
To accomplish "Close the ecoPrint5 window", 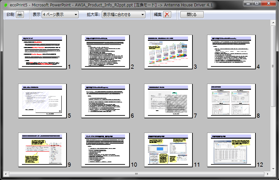I will coord(269,3).
